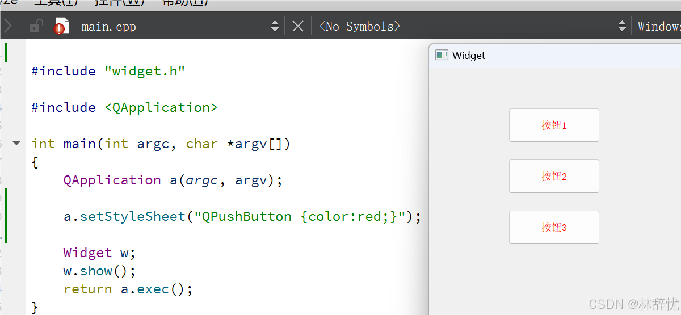Click the "widget.h" include string

tap(145, 71)
